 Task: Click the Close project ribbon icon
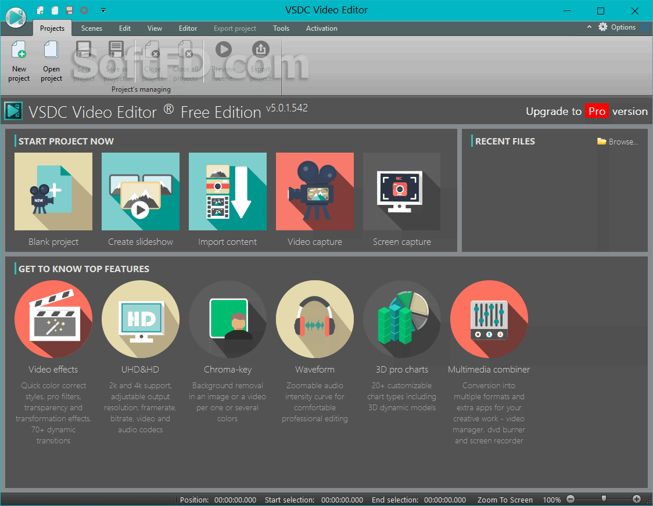click(x=152, y=49)
